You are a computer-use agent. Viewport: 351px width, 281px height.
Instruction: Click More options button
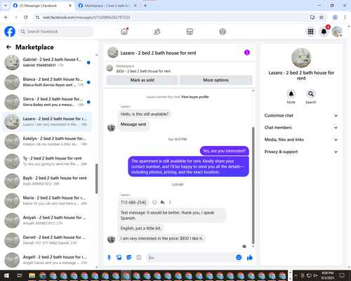[x=216, y=80]
